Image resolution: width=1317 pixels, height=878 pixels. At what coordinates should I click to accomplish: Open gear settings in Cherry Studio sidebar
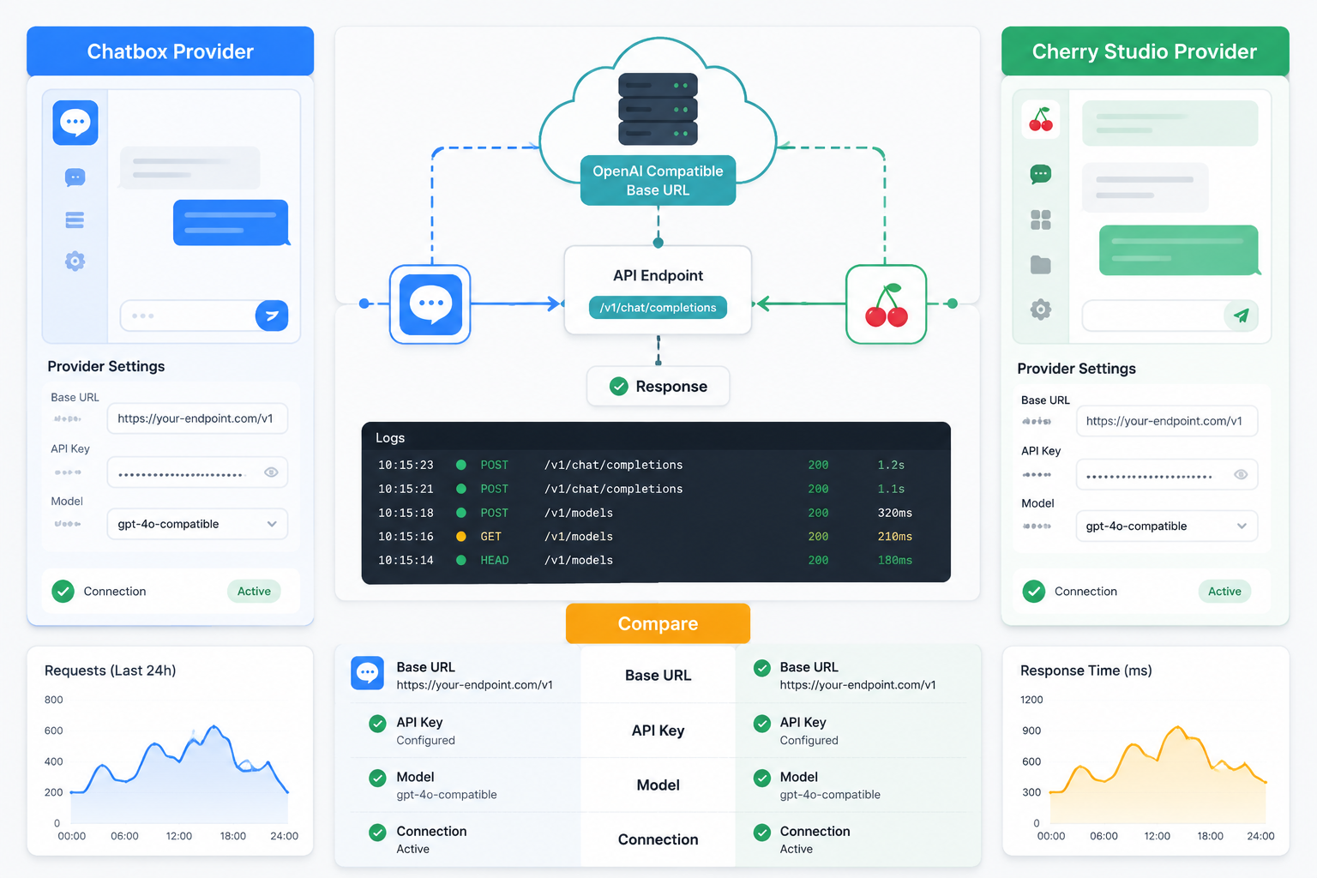pos(1040,310)
